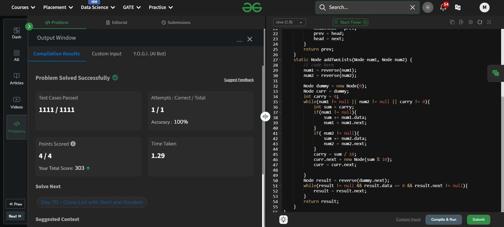
Task: Click "Your Total Score: 303" text
Action: (x=62, y=168)
